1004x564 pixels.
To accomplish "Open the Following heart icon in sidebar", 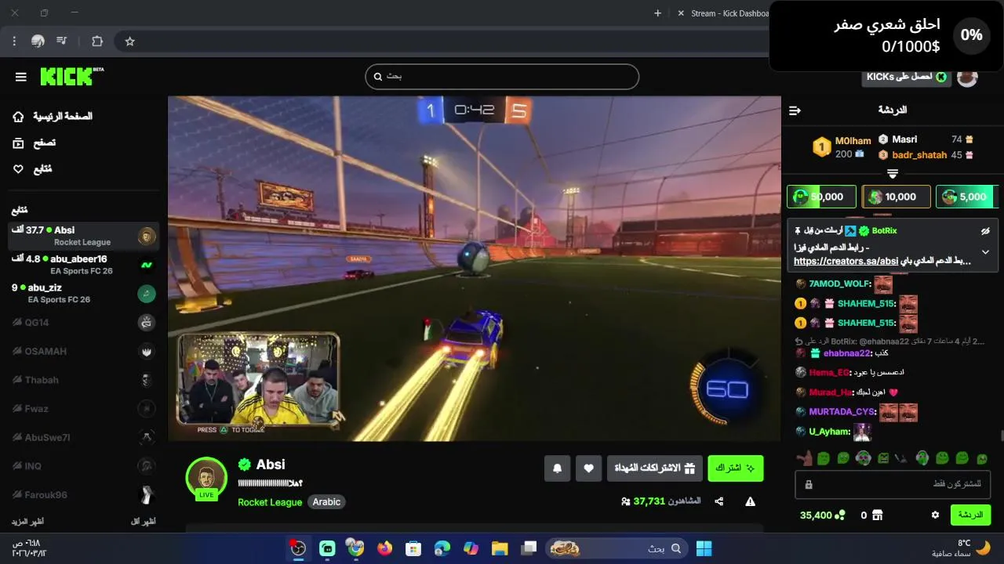I will (x=19, y=169).
